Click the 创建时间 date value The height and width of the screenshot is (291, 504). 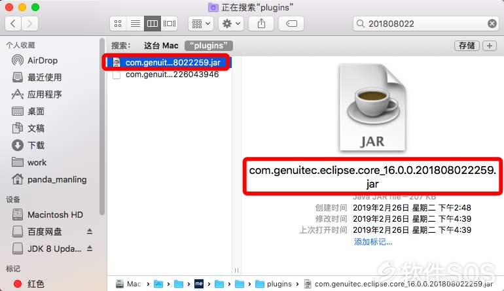click(x=412, y=208)
